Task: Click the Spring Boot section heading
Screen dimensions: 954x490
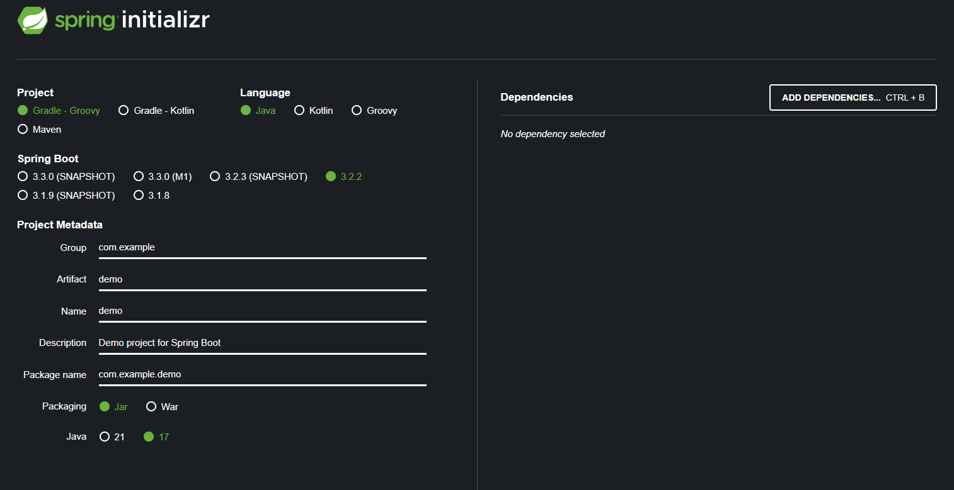Action: point(48,159)
